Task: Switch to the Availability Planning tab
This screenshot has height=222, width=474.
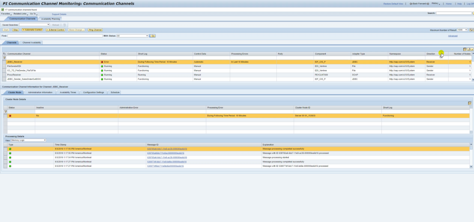Action: (x=50, y=19)
